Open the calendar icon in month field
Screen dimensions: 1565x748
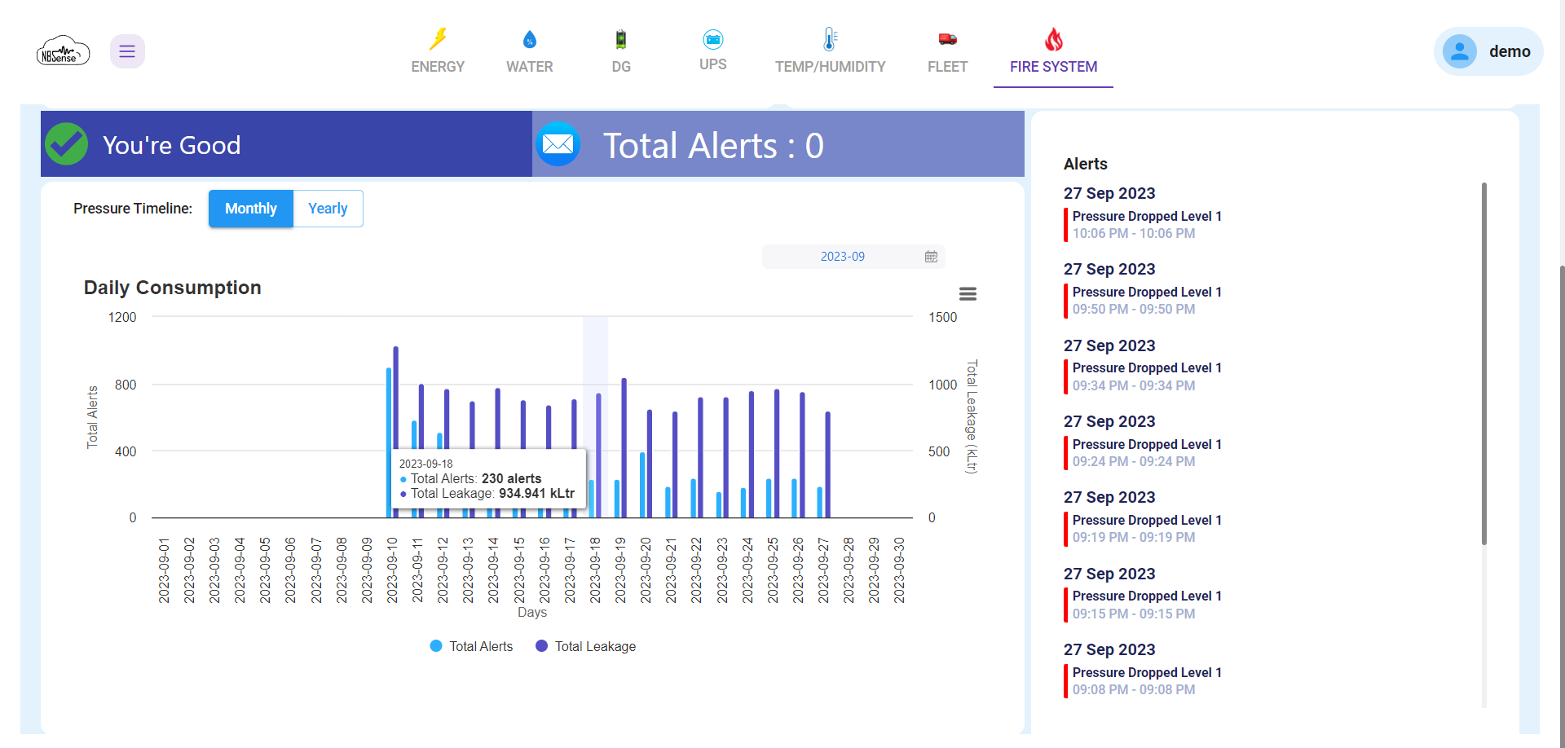pos(931,257)
